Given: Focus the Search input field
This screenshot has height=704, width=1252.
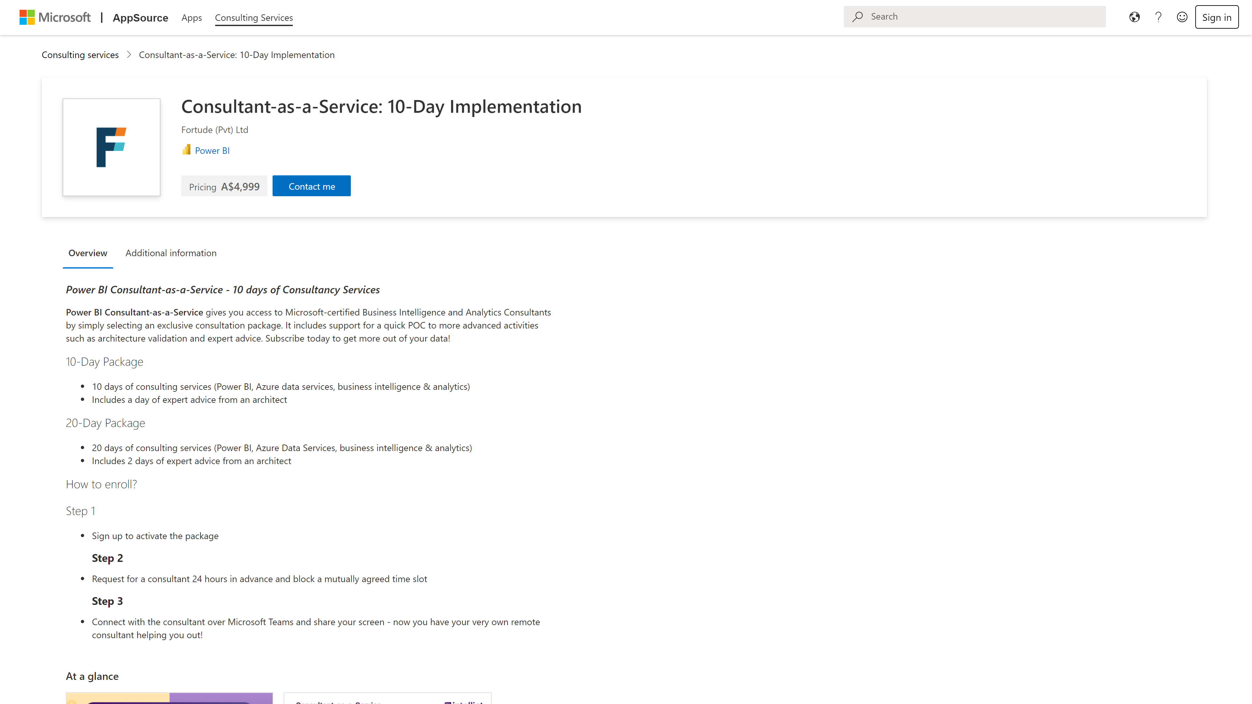Looking at the screenshot, I should click(982, 17).
